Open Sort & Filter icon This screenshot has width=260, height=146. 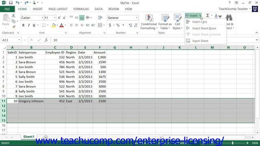(x=218, y=16)
